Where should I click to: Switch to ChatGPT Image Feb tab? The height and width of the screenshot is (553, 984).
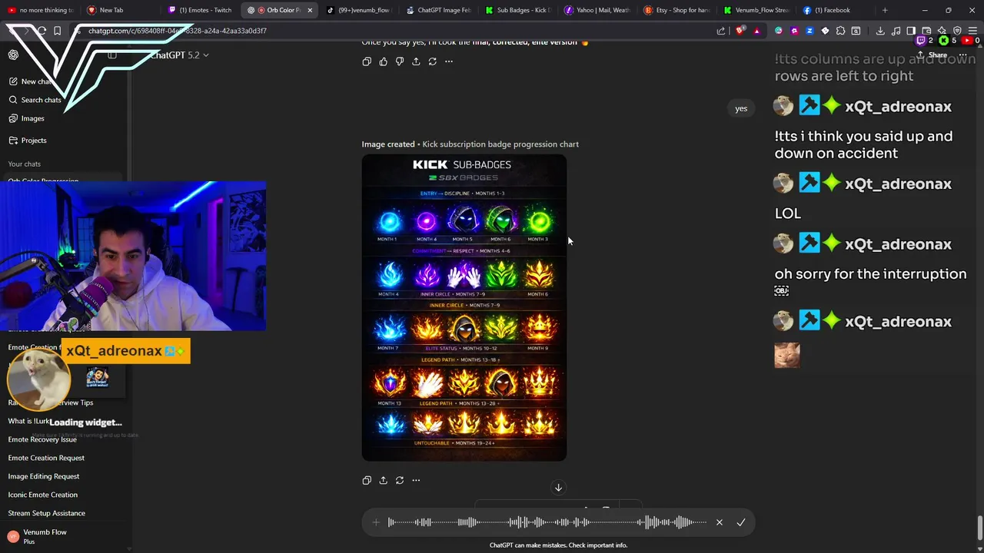click(438, 10)
